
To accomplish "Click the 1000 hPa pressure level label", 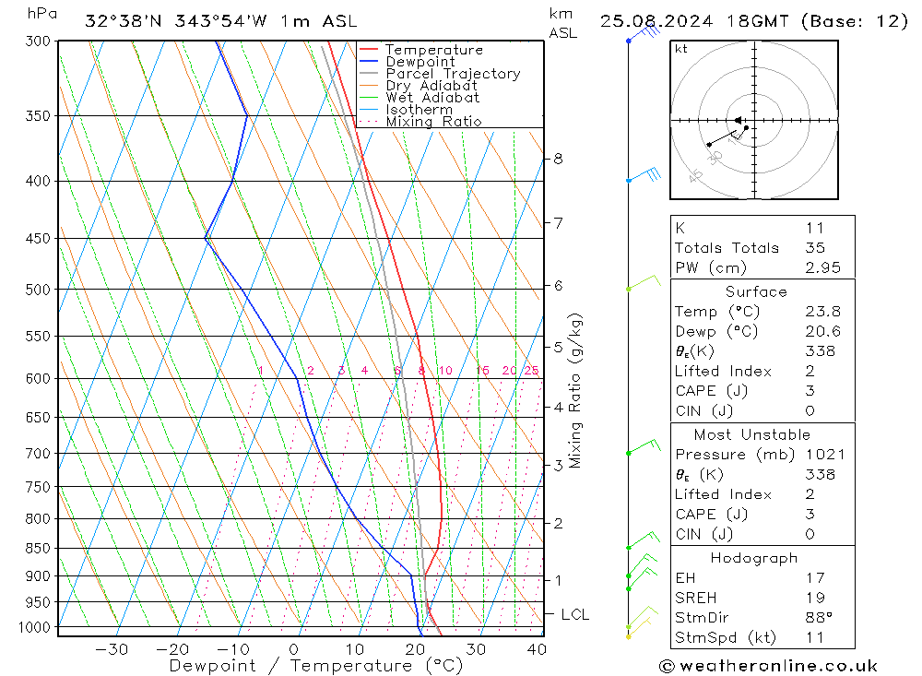I will coord(35,627).
